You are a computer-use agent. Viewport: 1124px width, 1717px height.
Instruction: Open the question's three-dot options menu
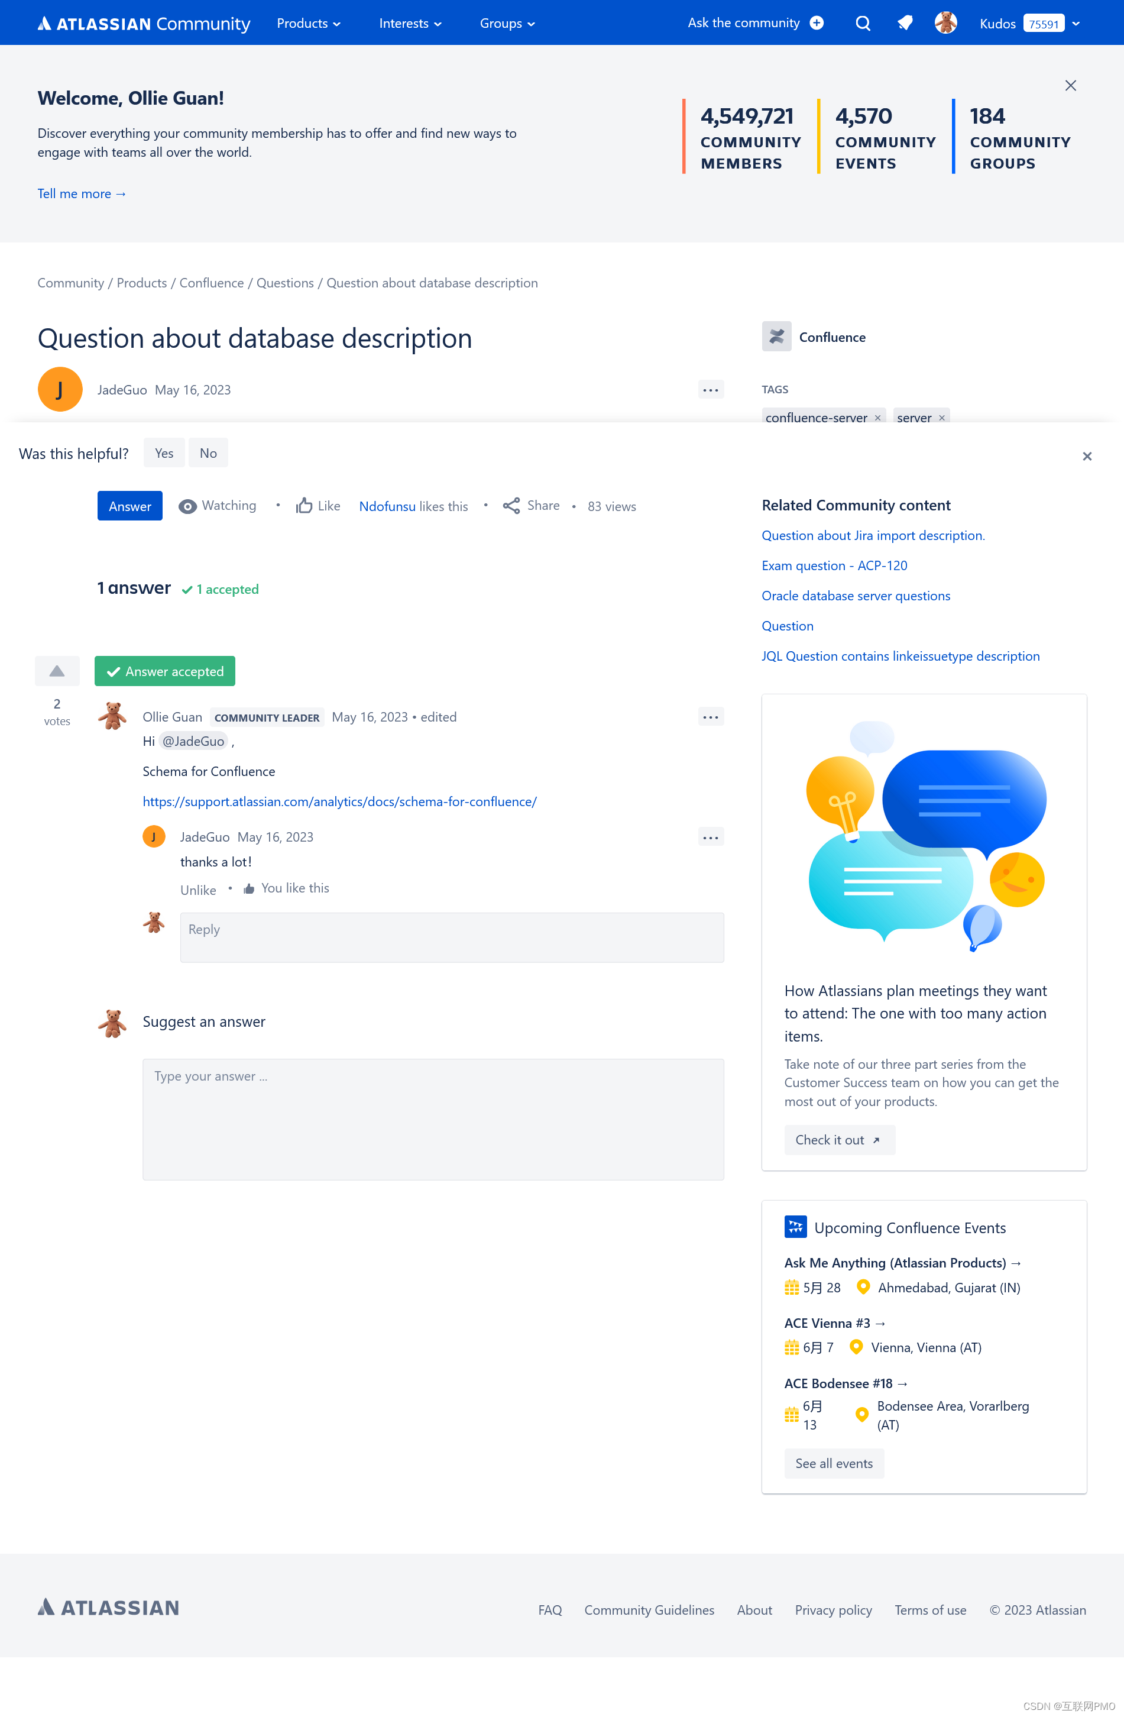(x=710, y=390)
